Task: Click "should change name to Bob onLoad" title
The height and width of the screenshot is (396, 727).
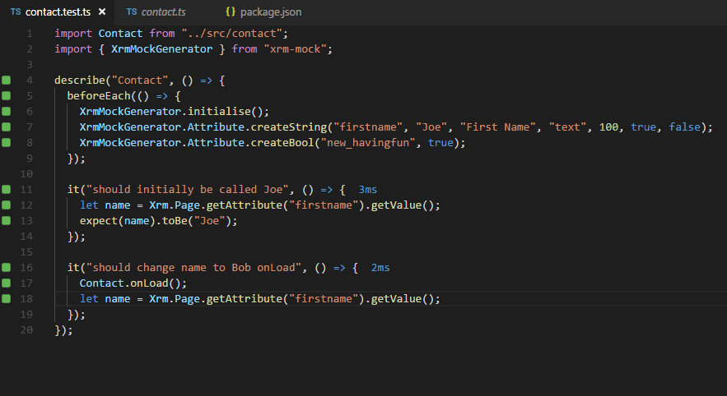Action: tap(193, 267)
